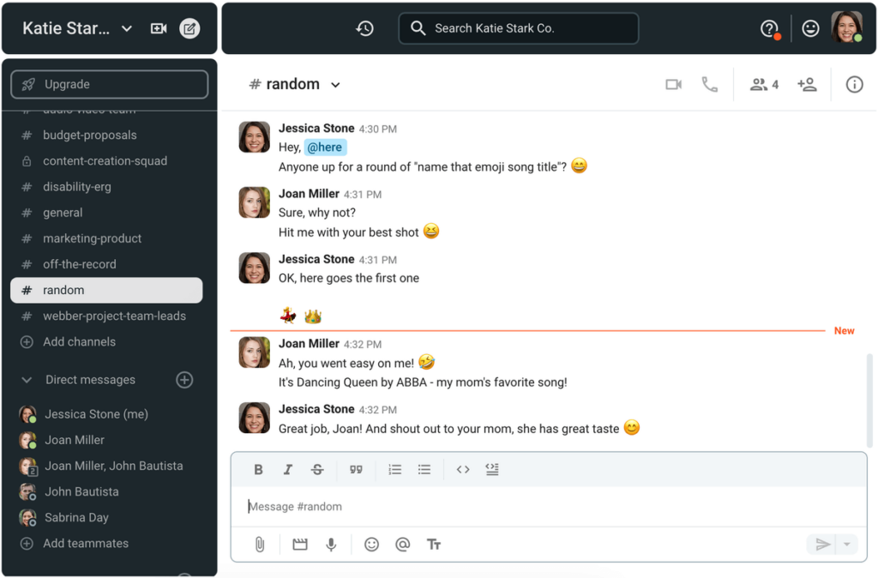Record a voice clip with the microphone icon
The image size is (878, 578).
(331, 544)
